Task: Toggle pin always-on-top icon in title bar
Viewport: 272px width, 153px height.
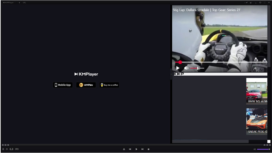Action: pos(247,3)
